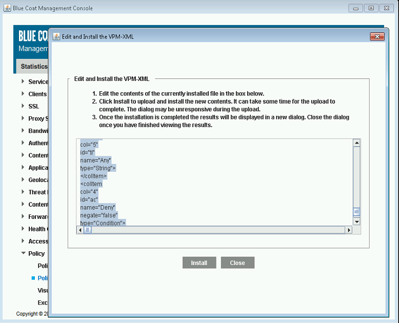Click the negate="false" line
Viewport: 399px width, 323px height.
99,215
